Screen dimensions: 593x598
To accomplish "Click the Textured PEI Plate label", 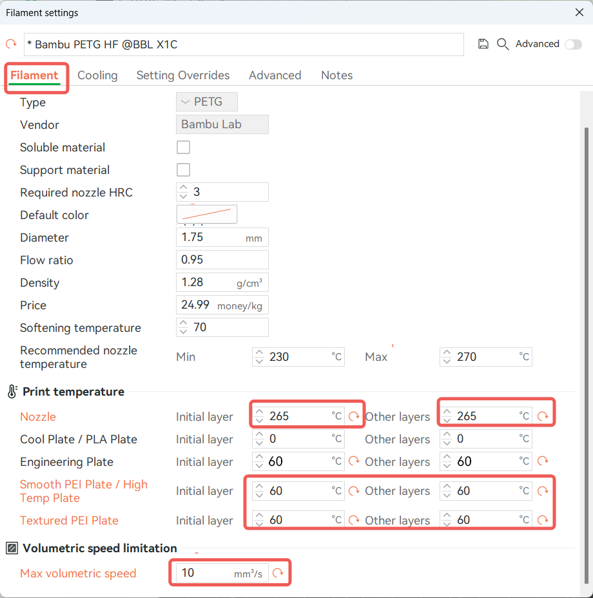I will (x=69, y=520).
